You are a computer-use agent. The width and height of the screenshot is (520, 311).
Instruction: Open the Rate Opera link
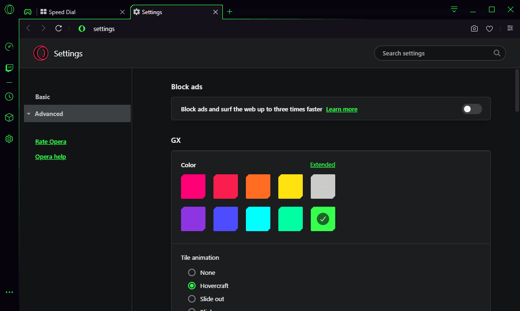pos(51,141)
